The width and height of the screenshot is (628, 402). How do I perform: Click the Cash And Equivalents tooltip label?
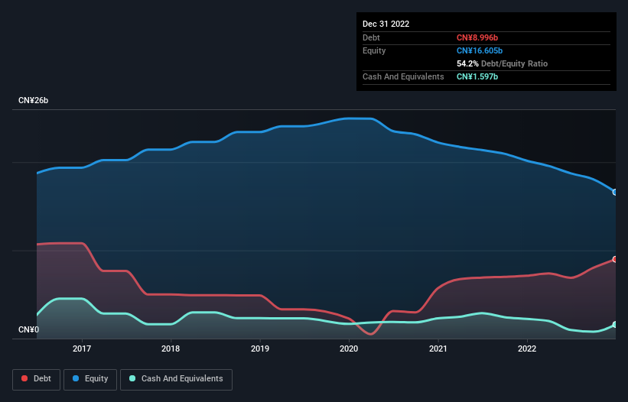[x=403, y=76]
